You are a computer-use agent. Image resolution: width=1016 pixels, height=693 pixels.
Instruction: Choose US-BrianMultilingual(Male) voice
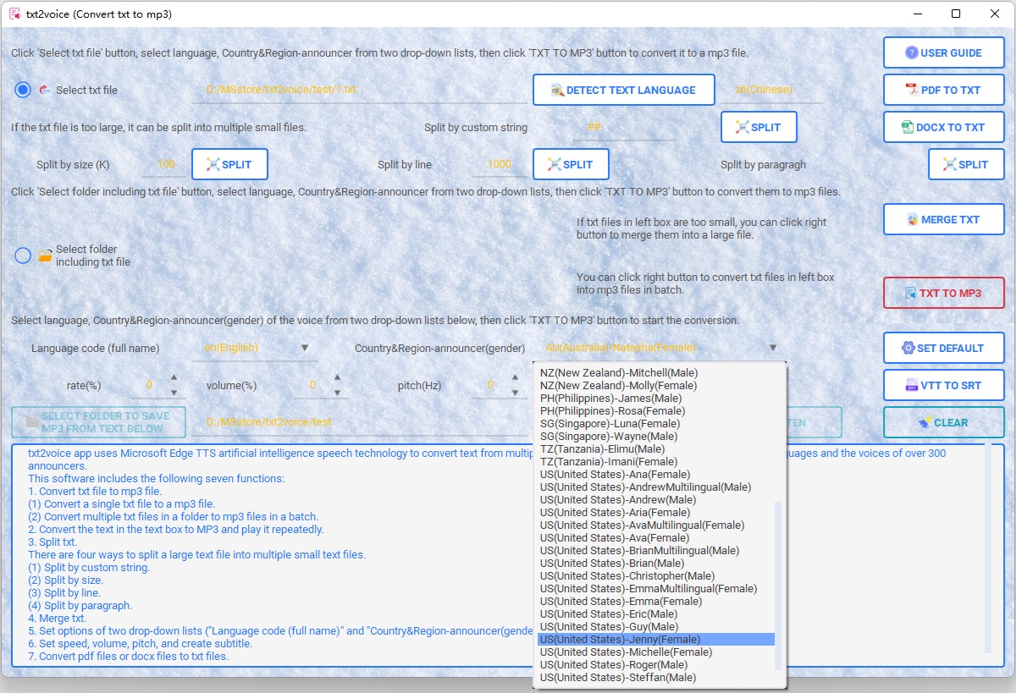(x=656, y=550)
